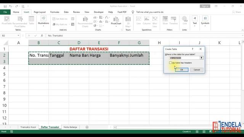This screenshot has width=244, height=137.
Task: Open the Illustrations dropdown
Action: click(43, 21)
